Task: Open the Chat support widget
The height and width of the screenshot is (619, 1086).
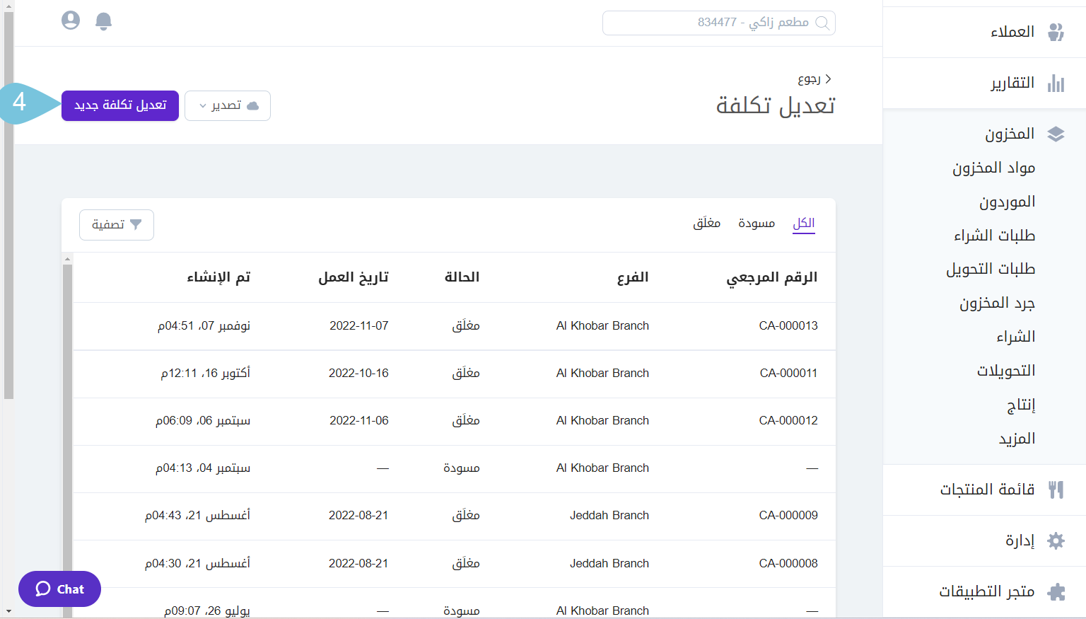Action: (x=60, y=589)
